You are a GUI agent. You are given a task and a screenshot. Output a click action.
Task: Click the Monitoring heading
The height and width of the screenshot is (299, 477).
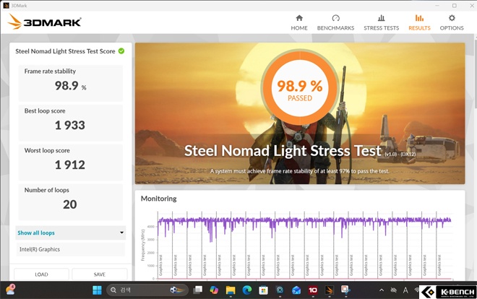[x=159, y=199]
